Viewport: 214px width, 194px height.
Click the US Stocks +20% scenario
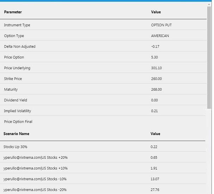[35, 157]
